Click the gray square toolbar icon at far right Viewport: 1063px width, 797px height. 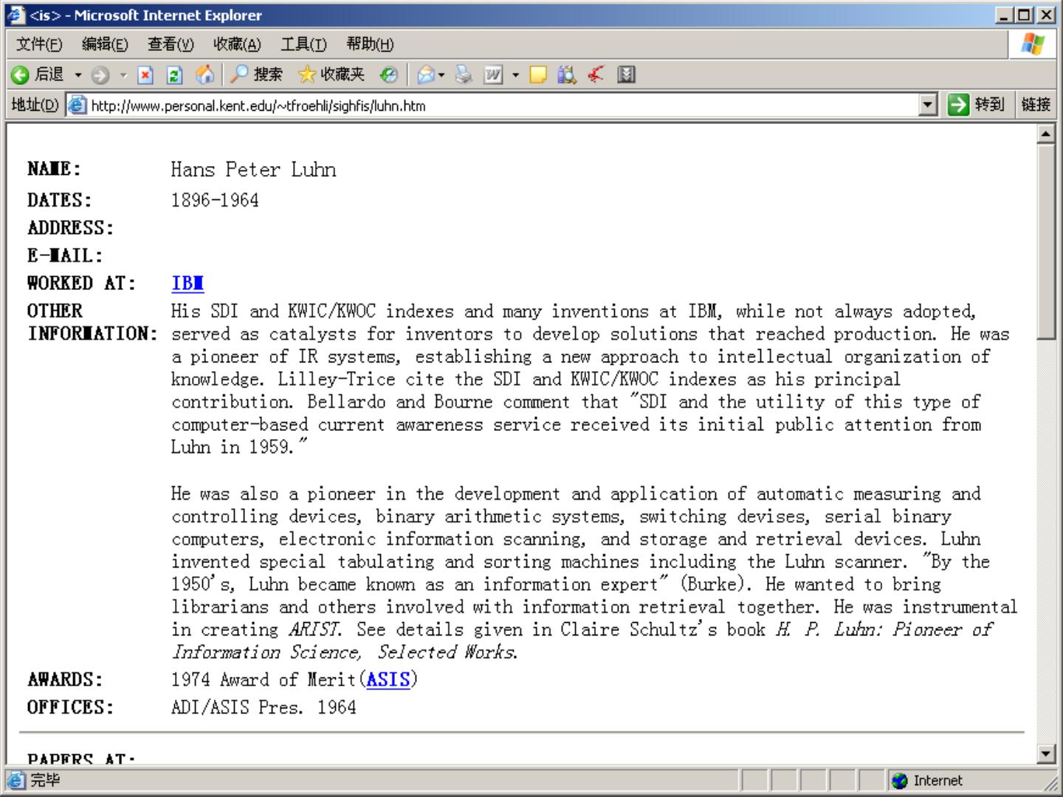pyautogui.click(x=626, y=75)
